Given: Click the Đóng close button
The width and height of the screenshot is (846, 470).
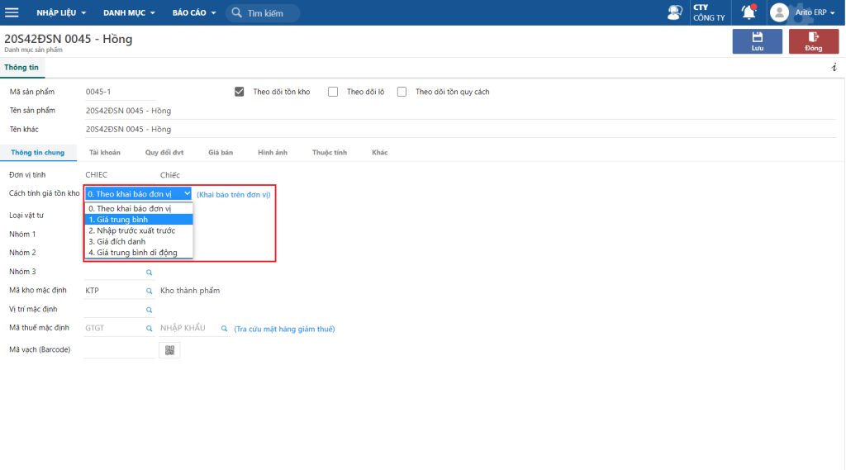Looking at the screenshot, I should coord(814,41).
